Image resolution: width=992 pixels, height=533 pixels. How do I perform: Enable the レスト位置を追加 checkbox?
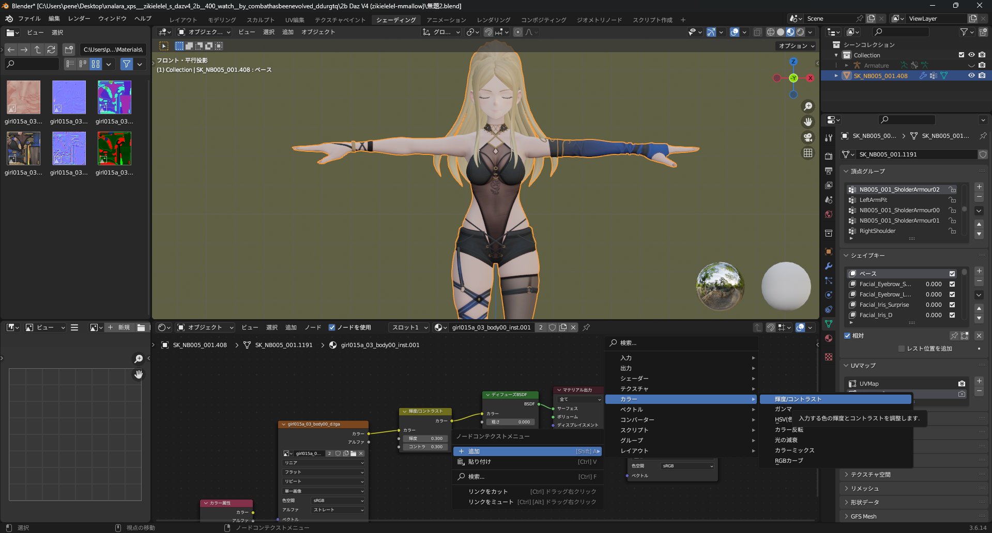tap(902, 349)
